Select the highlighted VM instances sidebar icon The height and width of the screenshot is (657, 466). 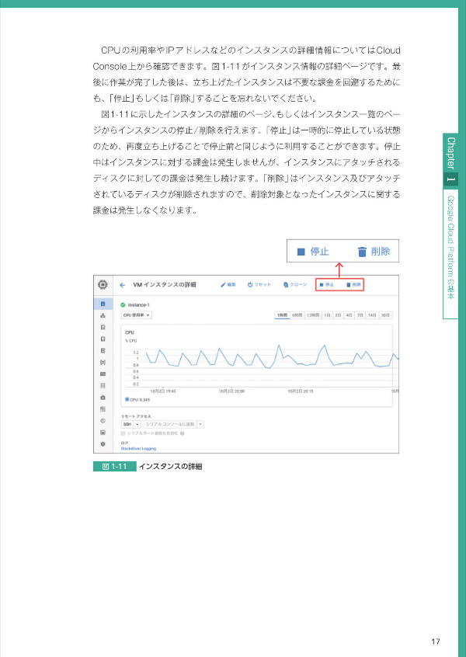[x=103, y=304]
